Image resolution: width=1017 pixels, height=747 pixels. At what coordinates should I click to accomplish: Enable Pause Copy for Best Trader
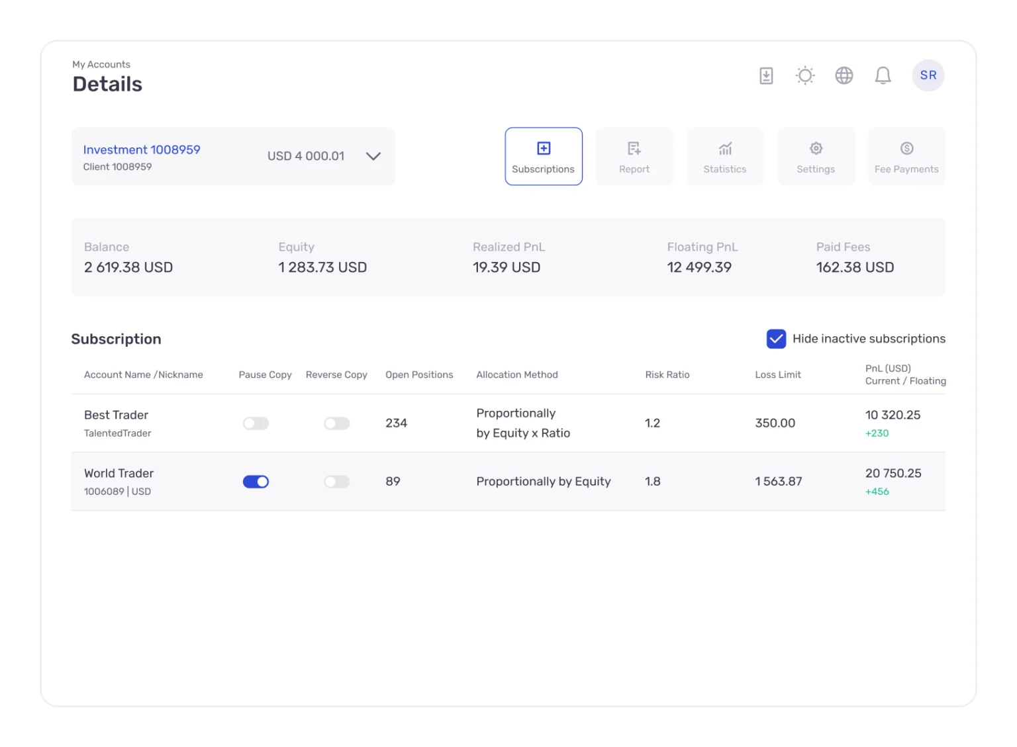[256, 423]
